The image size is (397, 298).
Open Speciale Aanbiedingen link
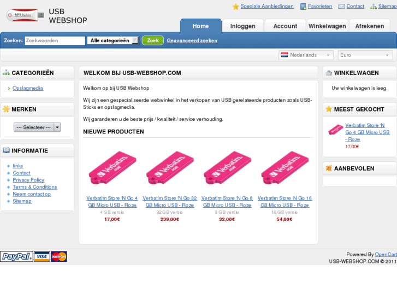267,7
